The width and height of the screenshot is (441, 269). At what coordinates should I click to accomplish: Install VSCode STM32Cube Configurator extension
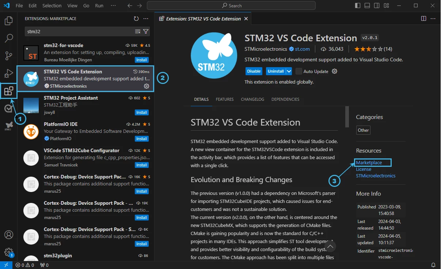click(x=142, y=165)
